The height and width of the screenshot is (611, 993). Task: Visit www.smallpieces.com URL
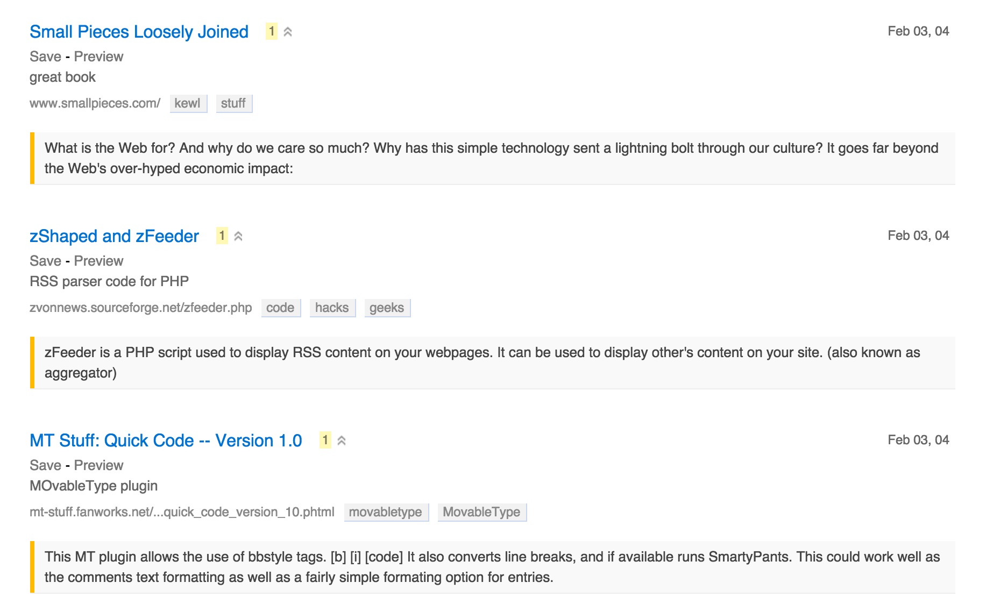pos(95,103)
